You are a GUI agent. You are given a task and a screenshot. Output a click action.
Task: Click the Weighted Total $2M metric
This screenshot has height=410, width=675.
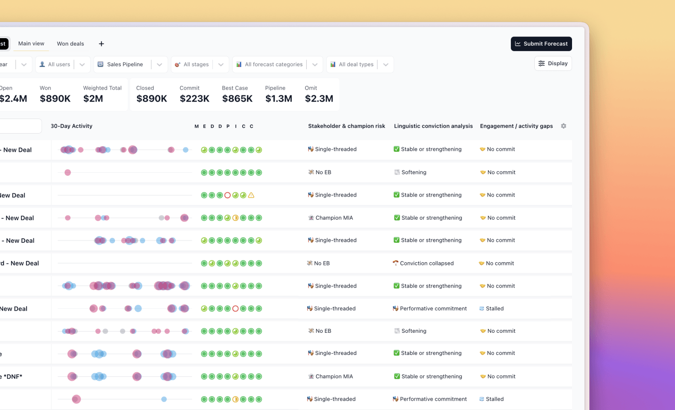103,95
